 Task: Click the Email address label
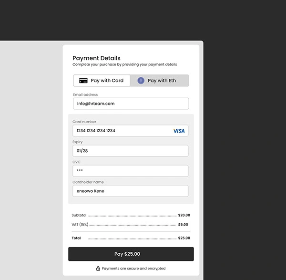click(85, 94)
